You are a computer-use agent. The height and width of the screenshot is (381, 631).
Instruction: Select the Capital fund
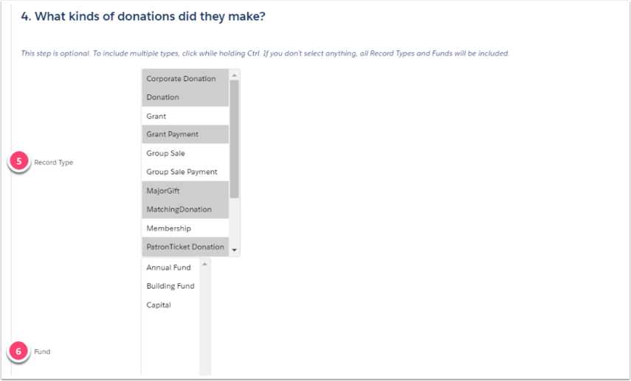coord(170,305)
